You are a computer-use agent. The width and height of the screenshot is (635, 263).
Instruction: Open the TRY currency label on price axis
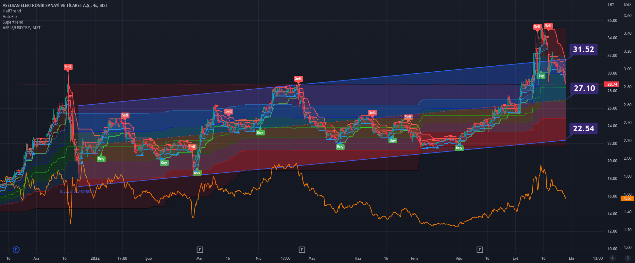point(611,5)
